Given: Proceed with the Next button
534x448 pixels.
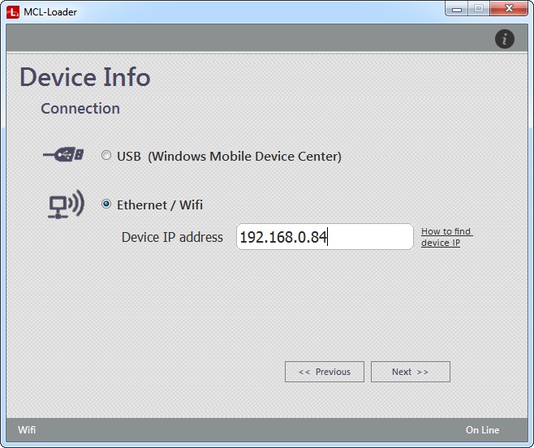Looking at the screenshot, I should pos(410,372).
